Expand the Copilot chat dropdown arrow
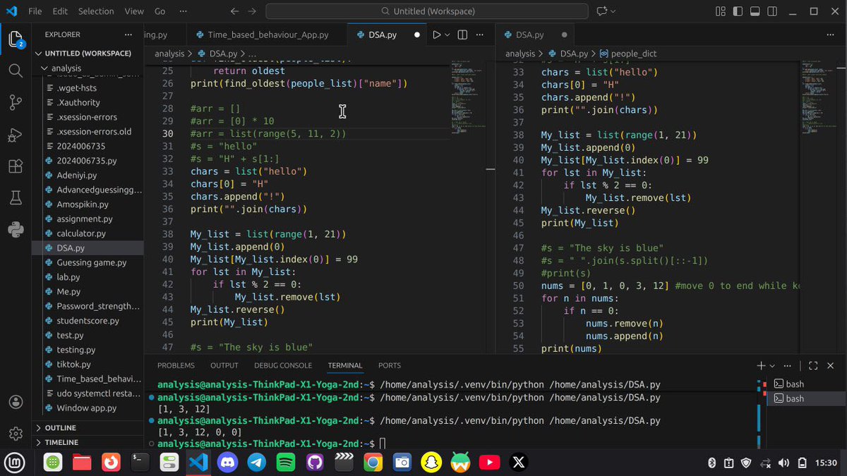The height and width of the screenshot is (476, 847). pos(613,11)
